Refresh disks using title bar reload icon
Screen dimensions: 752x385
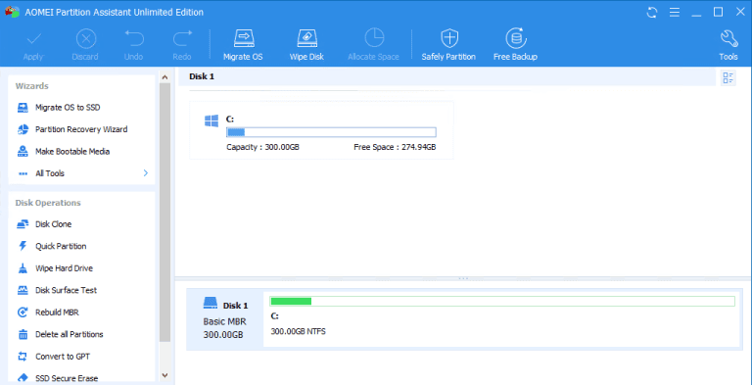(x=652, y=12)
